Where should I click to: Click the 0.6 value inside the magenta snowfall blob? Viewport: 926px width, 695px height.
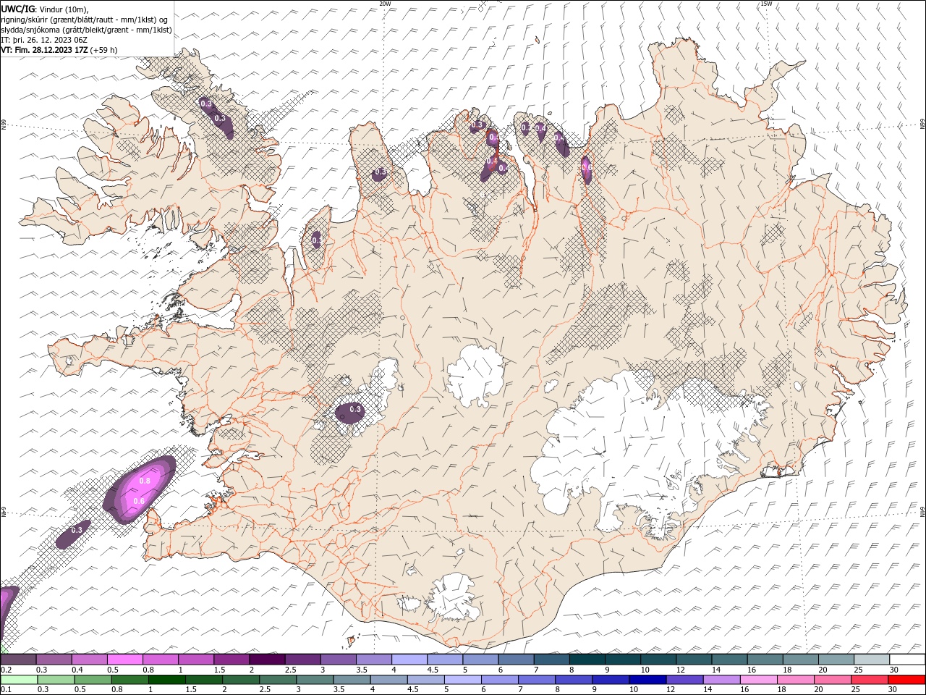[140, 501]
